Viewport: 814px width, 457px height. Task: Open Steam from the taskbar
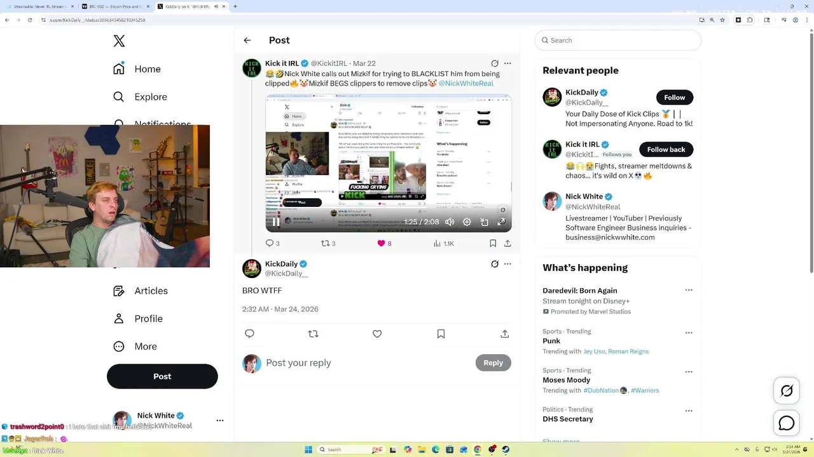506,449
